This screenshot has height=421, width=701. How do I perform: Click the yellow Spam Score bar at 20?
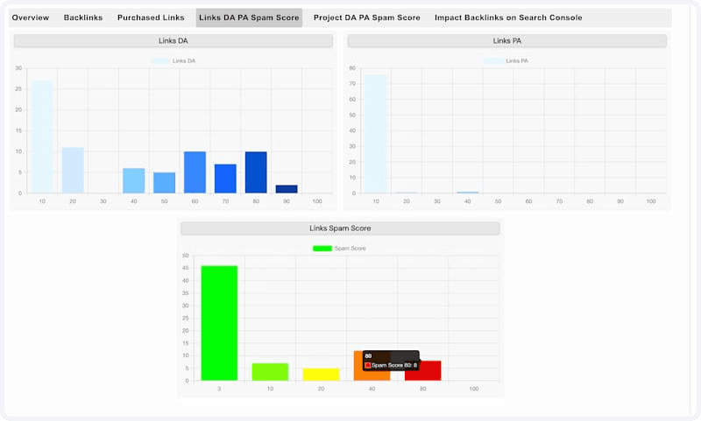321,375
